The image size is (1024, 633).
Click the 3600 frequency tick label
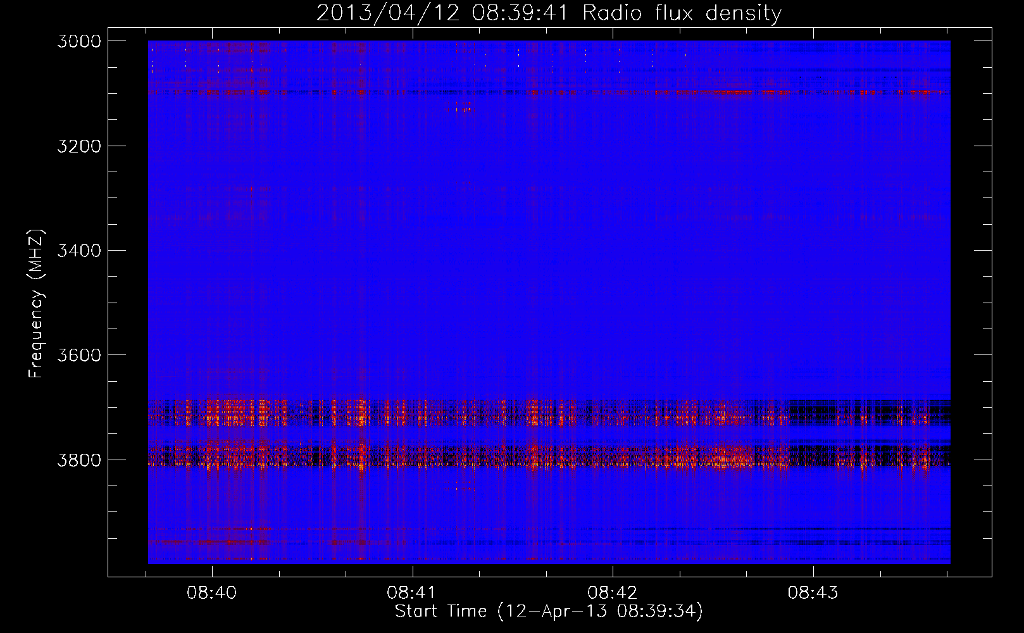(x=79, y=355)
